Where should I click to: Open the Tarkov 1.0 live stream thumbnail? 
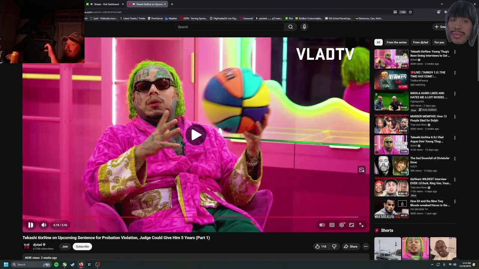pos(391,80)
